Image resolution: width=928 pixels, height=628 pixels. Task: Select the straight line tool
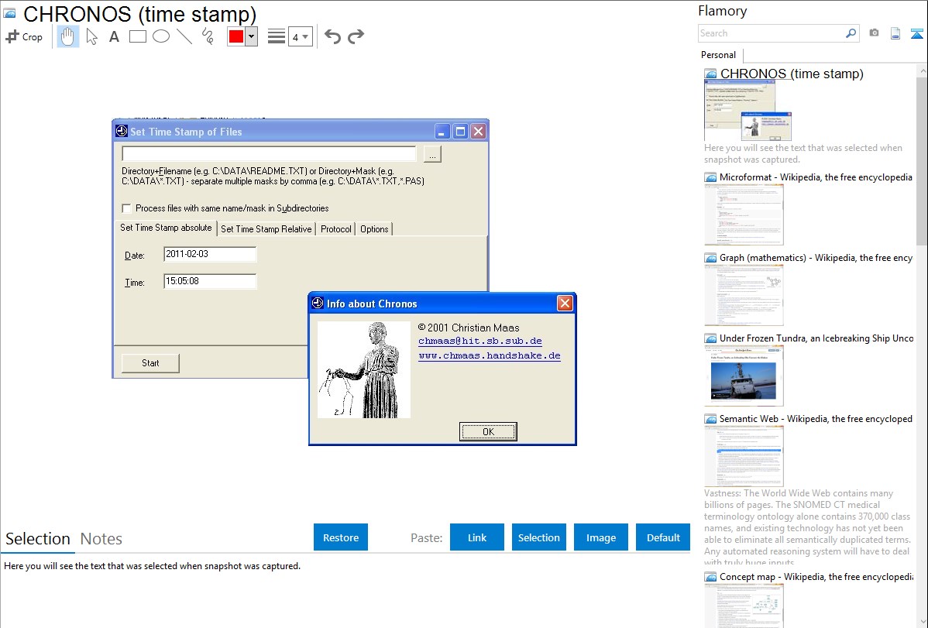click(184, 36)
